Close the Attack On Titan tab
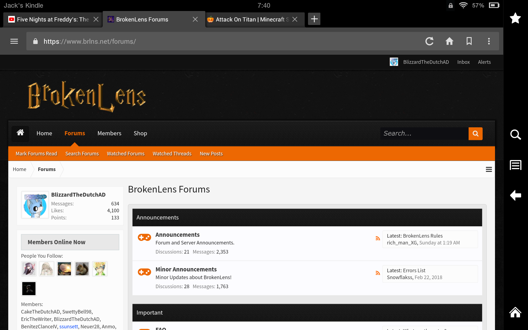The image size is (528, 330). pos(295,19)
